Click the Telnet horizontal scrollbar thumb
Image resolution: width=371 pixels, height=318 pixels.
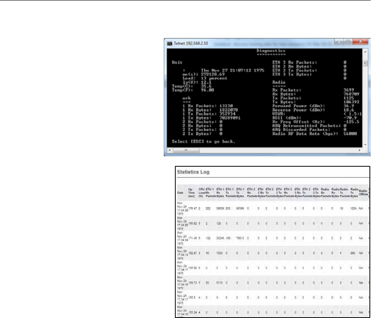click(x=186, y=150)
